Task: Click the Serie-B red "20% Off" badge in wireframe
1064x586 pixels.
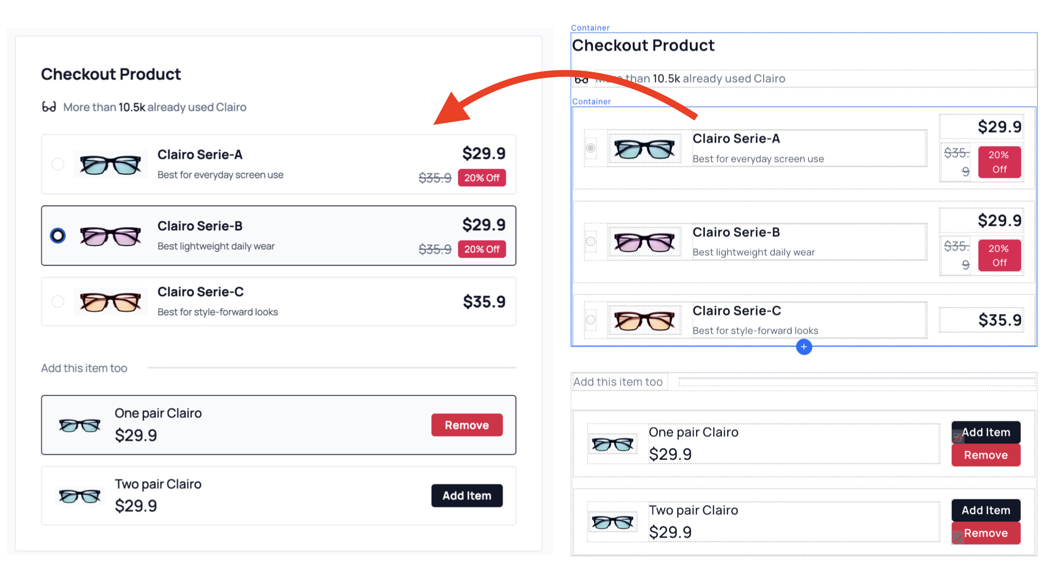Action: click(999, 255)
